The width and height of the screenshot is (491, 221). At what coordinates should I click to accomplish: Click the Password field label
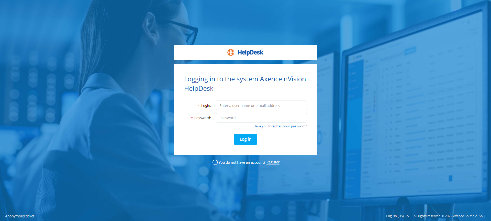click(203, 118)
